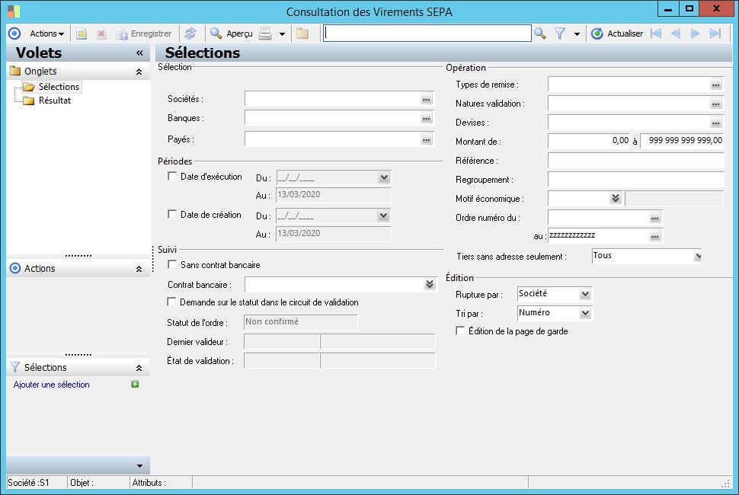Tick the Sans contrat bancaire checkbox
739x495 pixels.
point(172,265)
